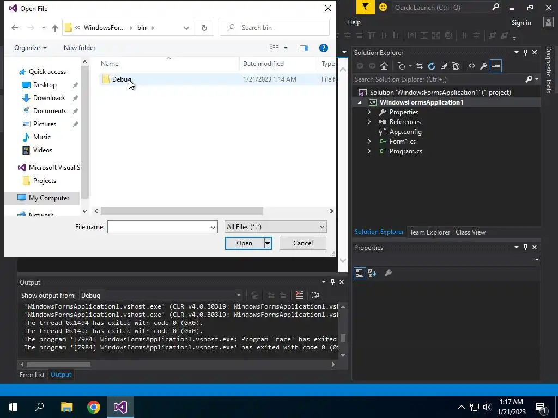Toggle Preview Selected Items in Solution Explorer
Image resolution: width=558 pixels, height=418 pixels.
click(496, 66)
